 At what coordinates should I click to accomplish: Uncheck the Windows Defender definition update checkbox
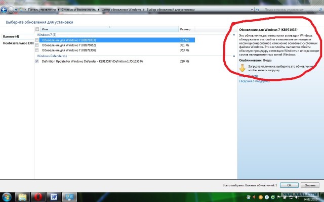pos(37,61)
